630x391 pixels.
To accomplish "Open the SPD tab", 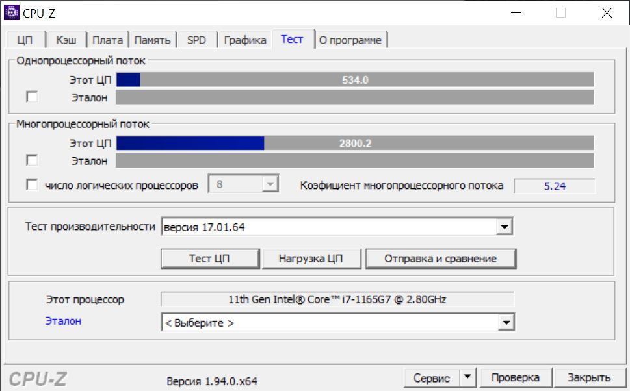I will [196, 40].
